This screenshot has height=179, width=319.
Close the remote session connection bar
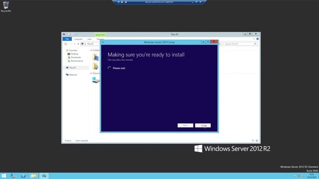(200, 2)
